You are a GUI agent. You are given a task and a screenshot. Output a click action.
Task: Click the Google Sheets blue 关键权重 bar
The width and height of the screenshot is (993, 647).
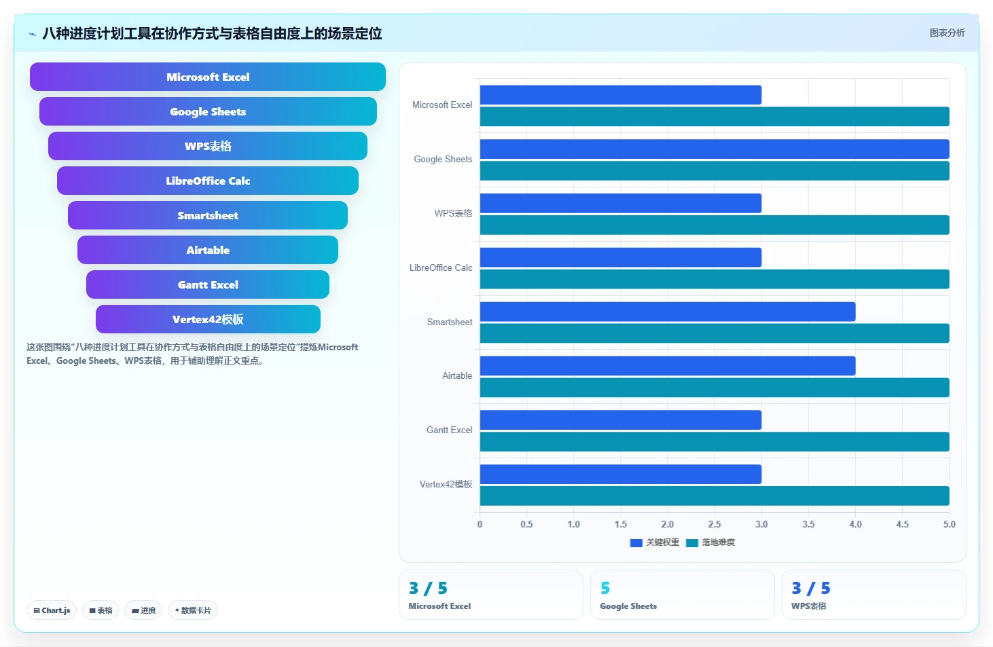click(x=715, y=149)
